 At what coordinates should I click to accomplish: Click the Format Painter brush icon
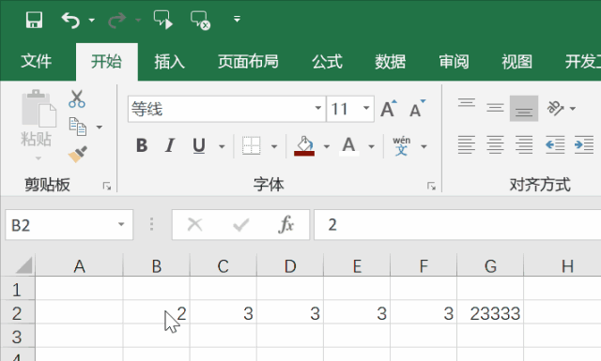coord(77,155)
